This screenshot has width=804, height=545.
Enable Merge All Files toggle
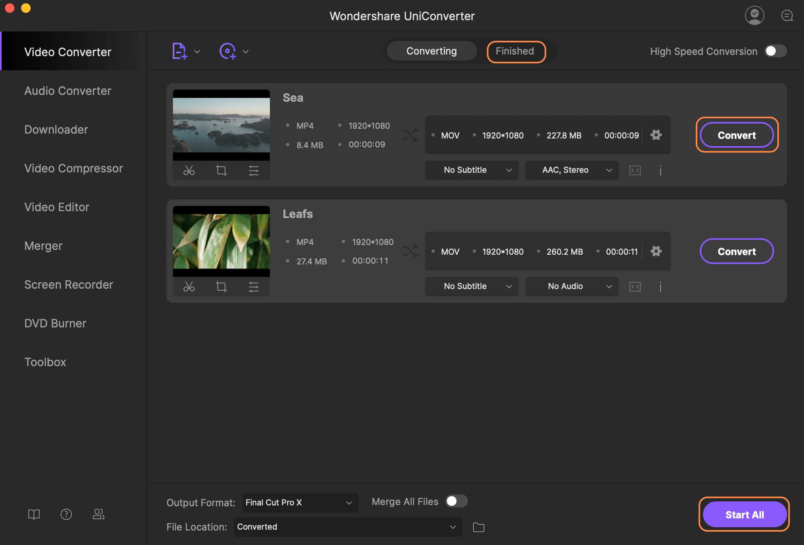tap(457, 501)
